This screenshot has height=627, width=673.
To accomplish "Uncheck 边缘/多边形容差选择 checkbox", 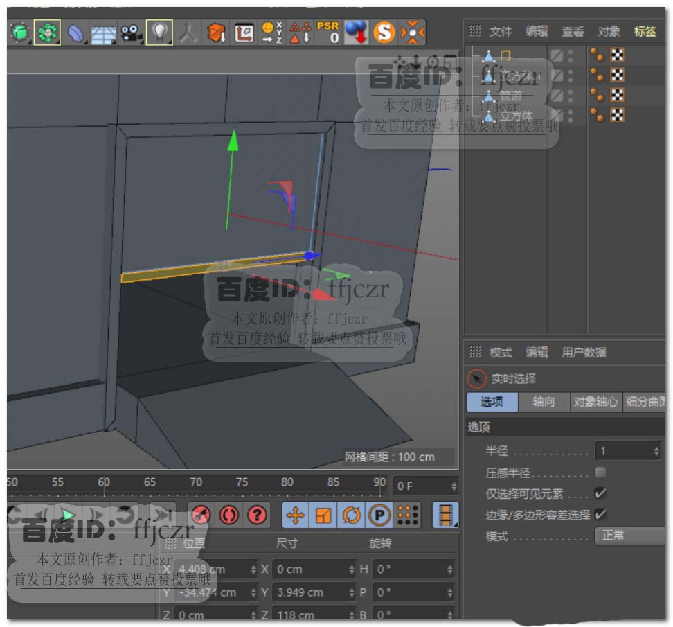I will 600,514.
